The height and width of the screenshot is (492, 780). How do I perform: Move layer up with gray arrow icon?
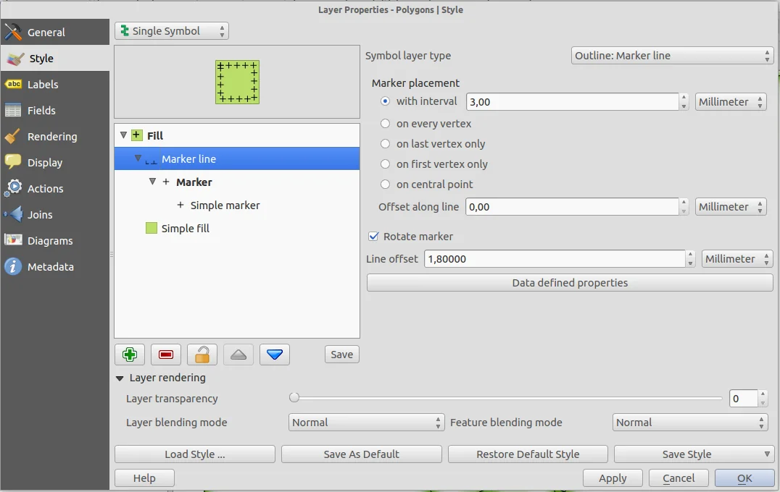[238, 355]
